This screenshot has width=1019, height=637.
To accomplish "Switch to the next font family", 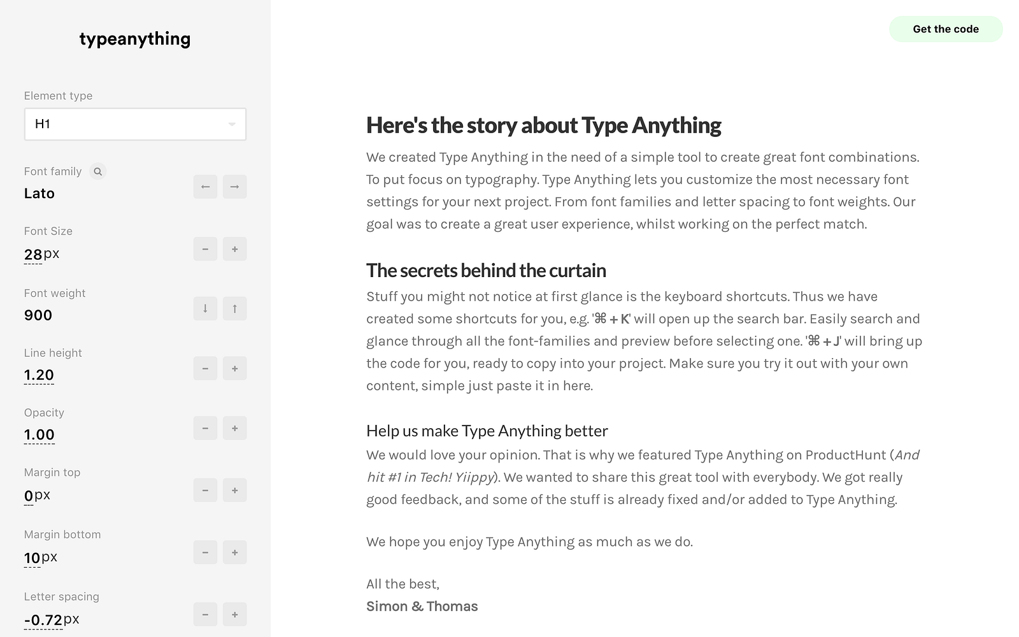I will point(234,187).
